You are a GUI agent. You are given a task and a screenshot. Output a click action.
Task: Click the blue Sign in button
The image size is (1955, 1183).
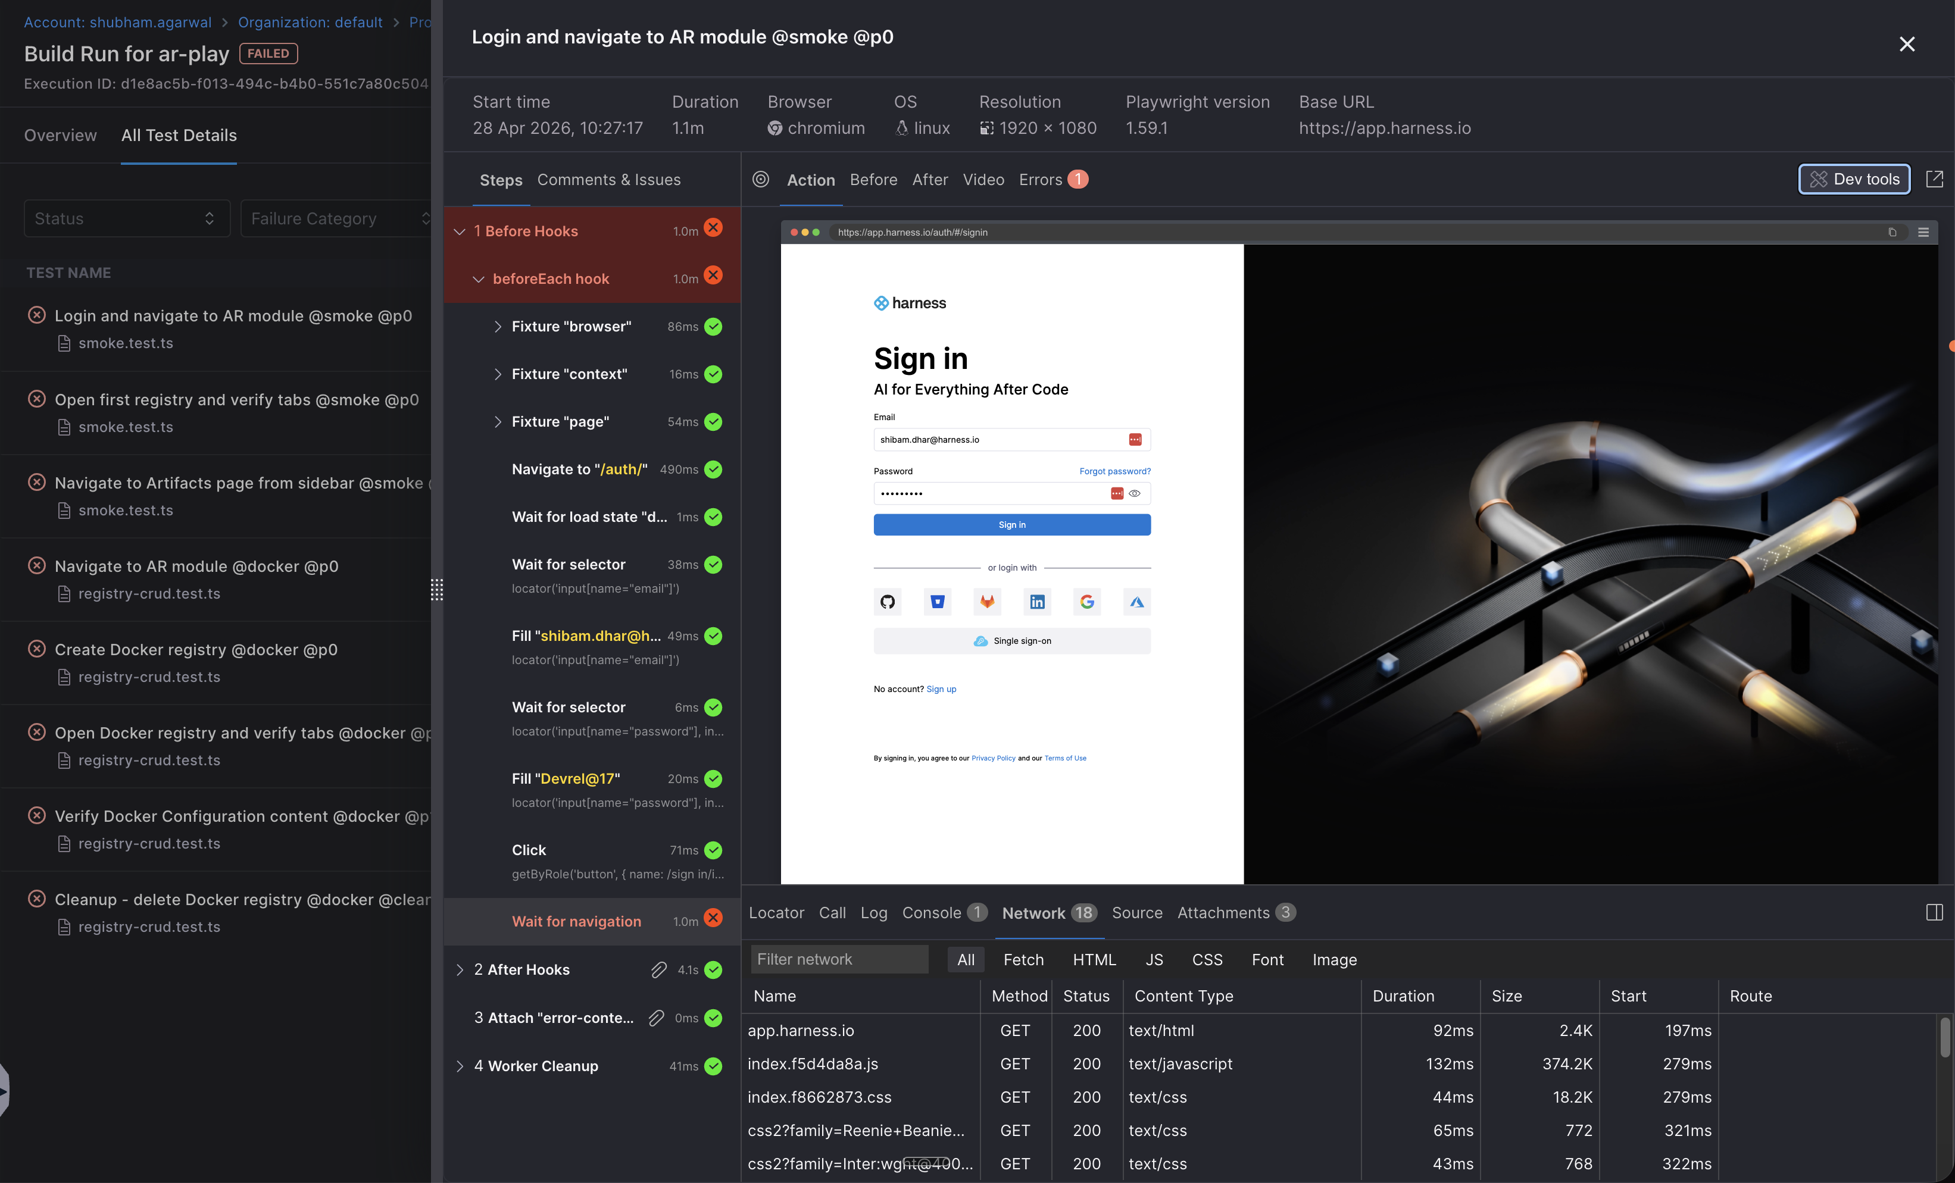pos(1011,525)
